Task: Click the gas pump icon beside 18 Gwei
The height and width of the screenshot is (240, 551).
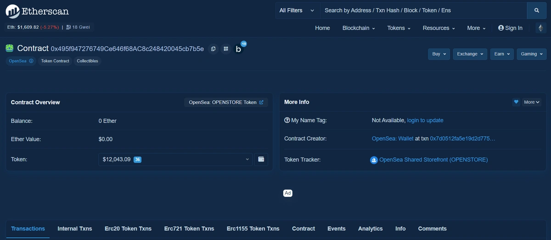Action: (x=68, y=27)
